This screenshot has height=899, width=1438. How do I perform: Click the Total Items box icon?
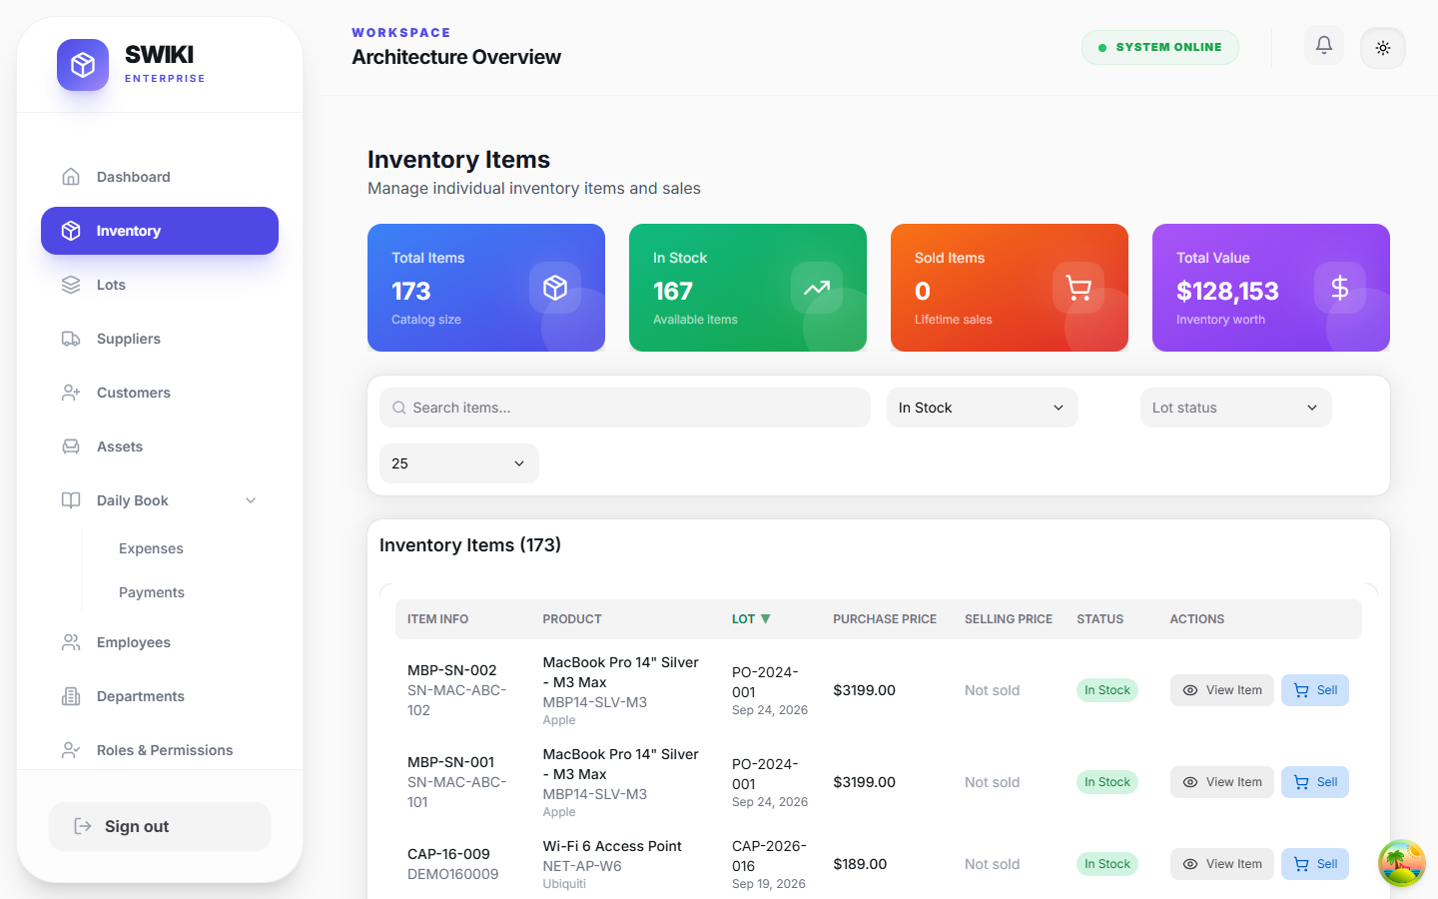(x=555, y=288)
